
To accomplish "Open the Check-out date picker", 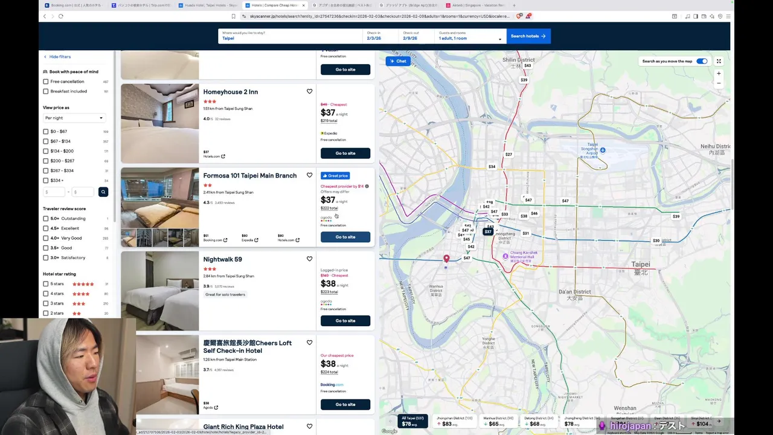I will (x=417, y=36).
